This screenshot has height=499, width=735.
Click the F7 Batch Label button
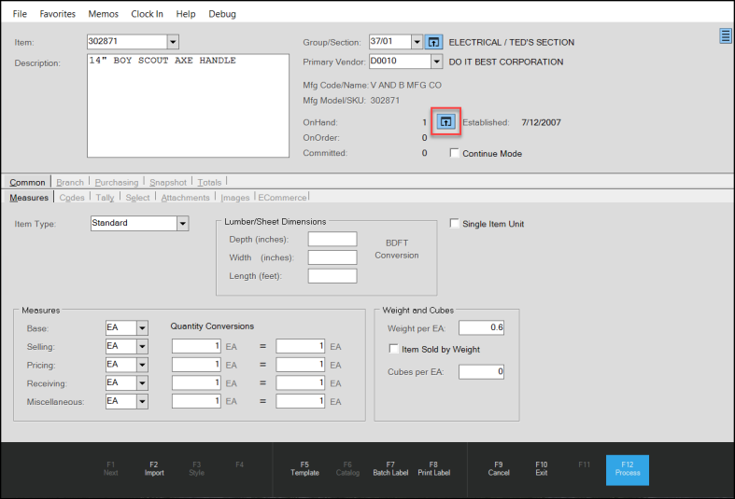pyautogui.click(x=390, y=468)
